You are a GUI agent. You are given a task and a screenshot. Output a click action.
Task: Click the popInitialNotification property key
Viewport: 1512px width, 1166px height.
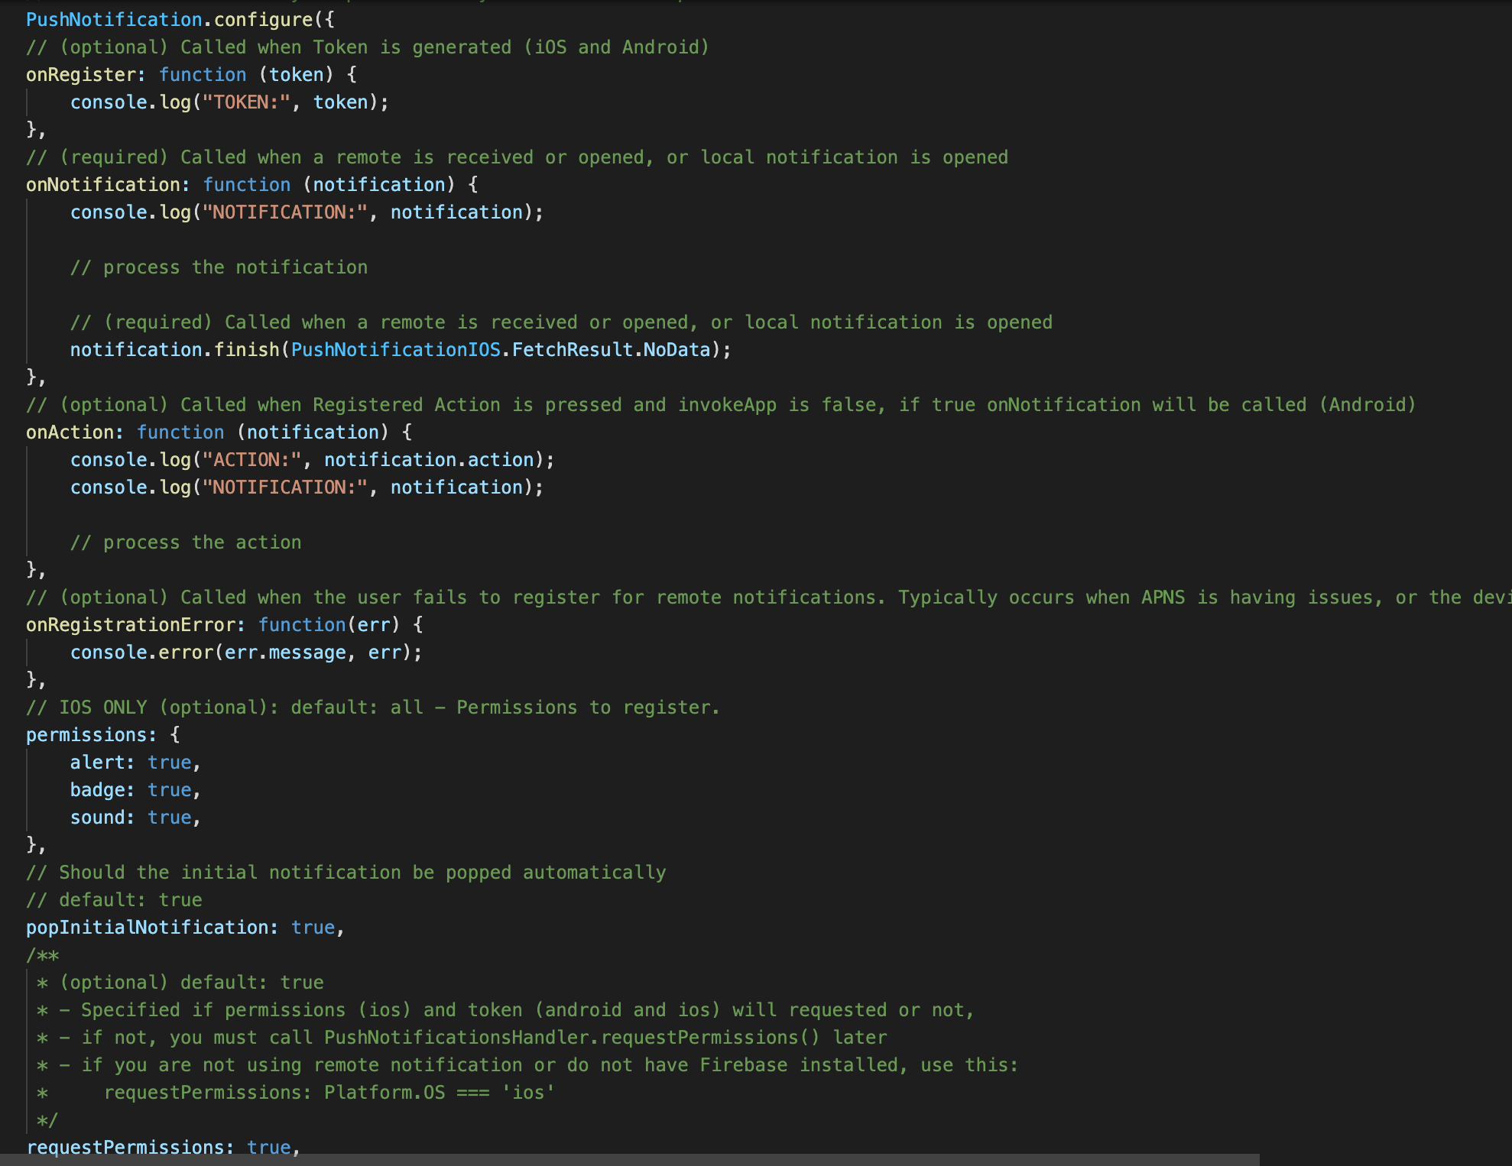[148, 928]
